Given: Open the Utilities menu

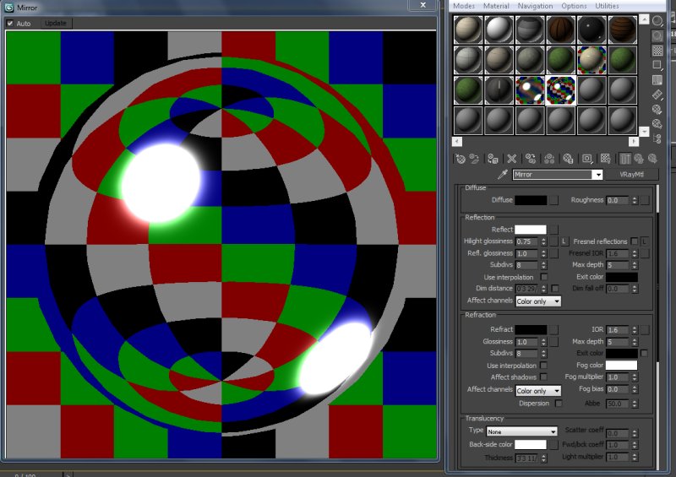Looking at the screenshot, I should coord(607,6).
